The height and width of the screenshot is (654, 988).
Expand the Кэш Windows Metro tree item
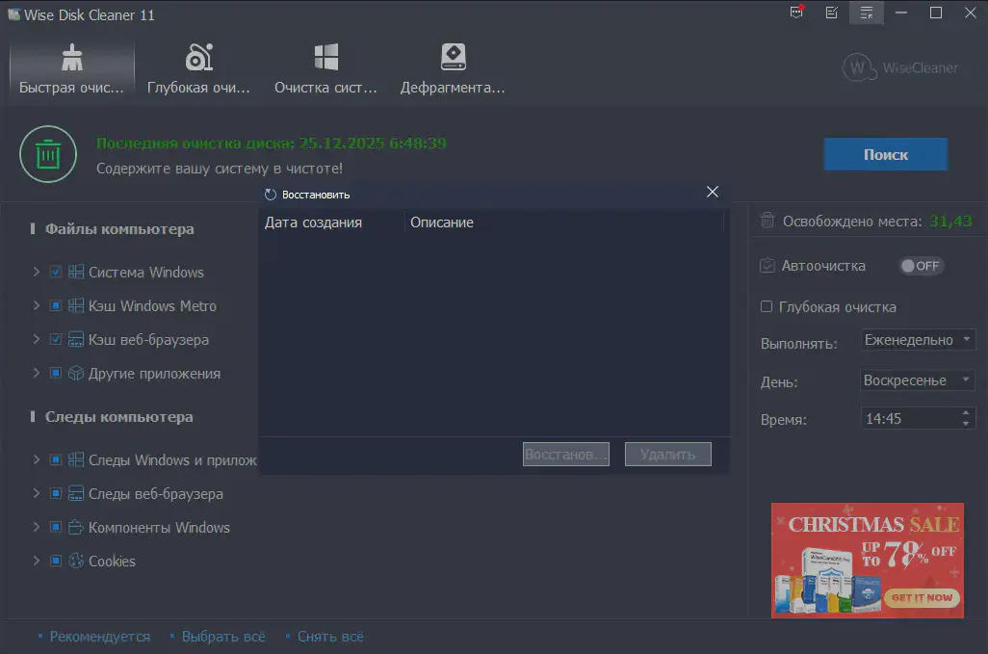pos(37,306)
